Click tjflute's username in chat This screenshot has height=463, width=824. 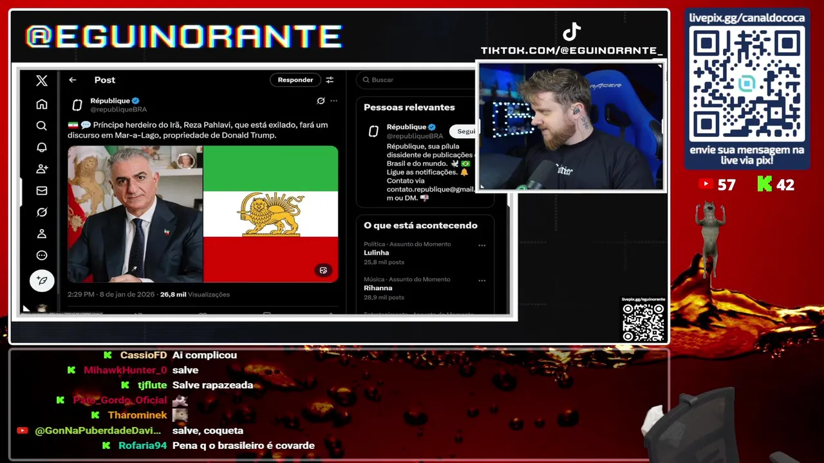152,385
